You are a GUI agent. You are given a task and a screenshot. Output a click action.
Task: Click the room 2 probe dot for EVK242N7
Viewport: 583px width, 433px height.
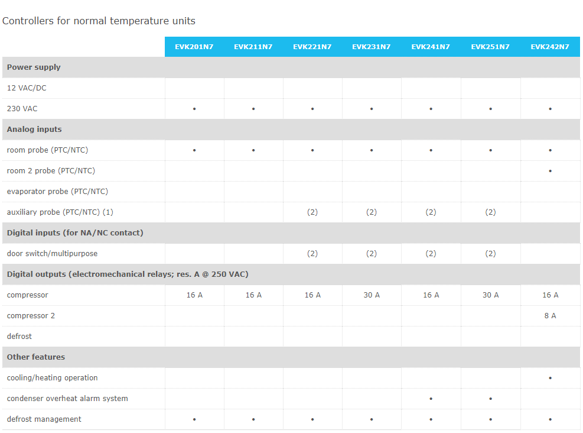551,171
